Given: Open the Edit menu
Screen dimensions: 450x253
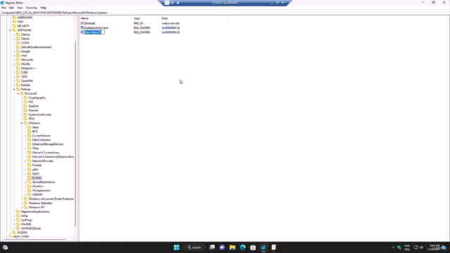Looking at the screenshot, I should pos(11,8).
